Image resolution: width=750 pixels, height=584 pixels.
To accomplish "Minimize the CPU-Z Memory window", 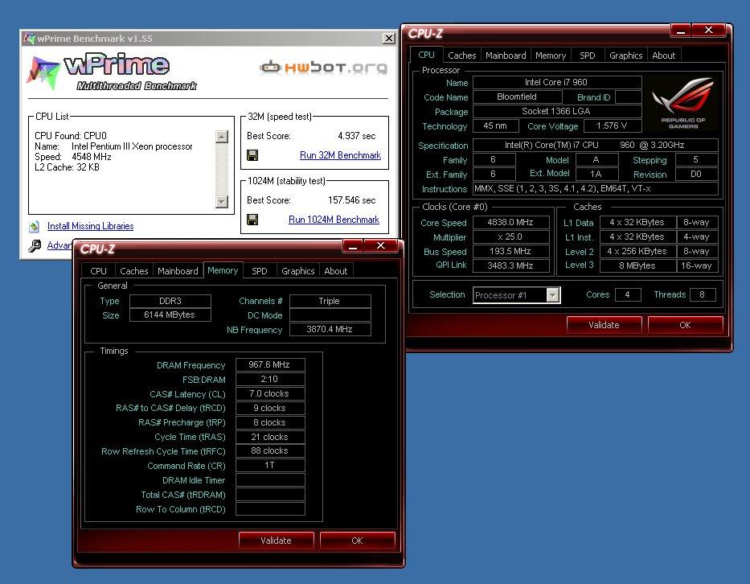I will point(353,246).
